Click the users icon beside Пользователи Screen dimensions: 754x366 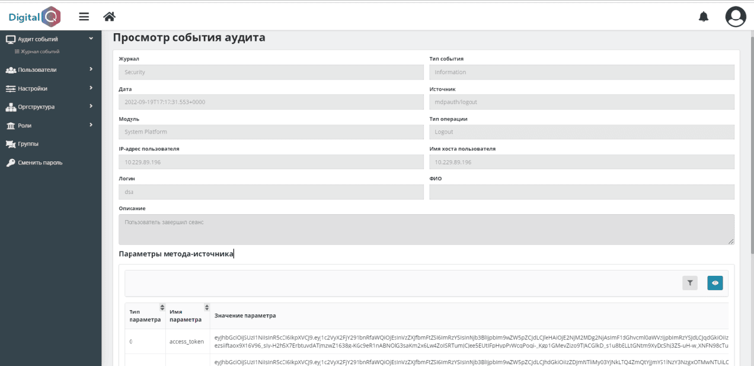click(x=11, y=70)
